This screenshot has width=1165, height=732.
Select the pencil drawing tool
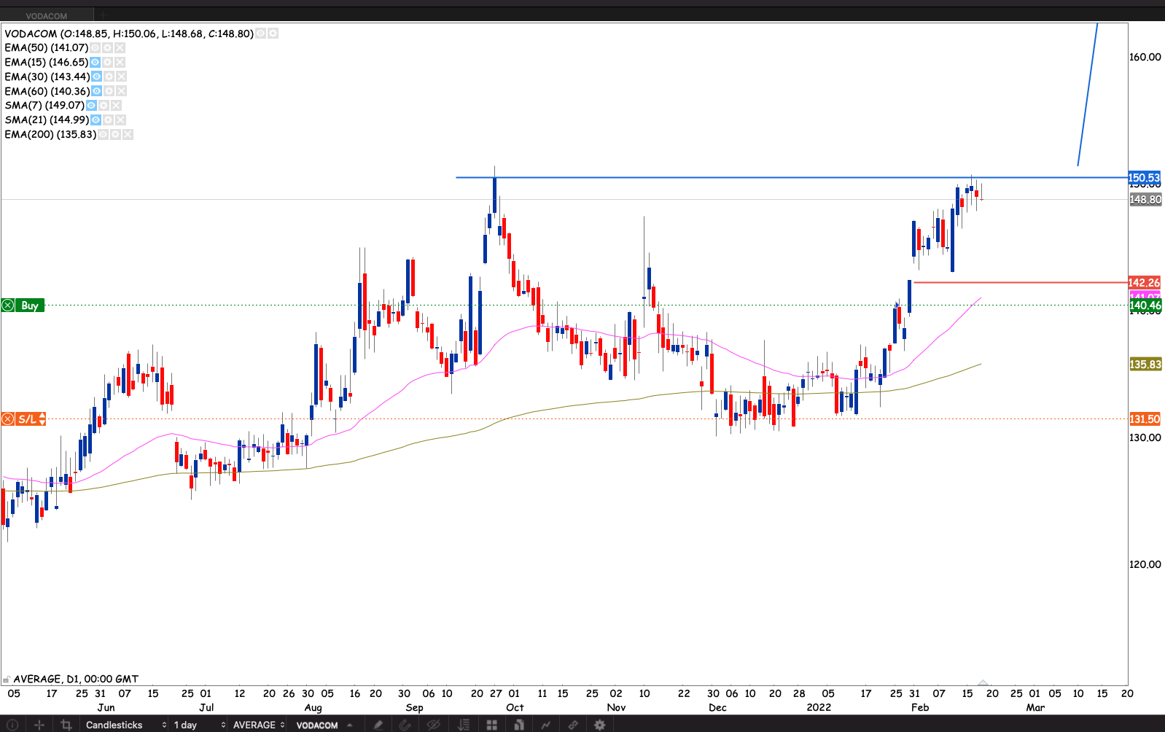tap(378, 725)
